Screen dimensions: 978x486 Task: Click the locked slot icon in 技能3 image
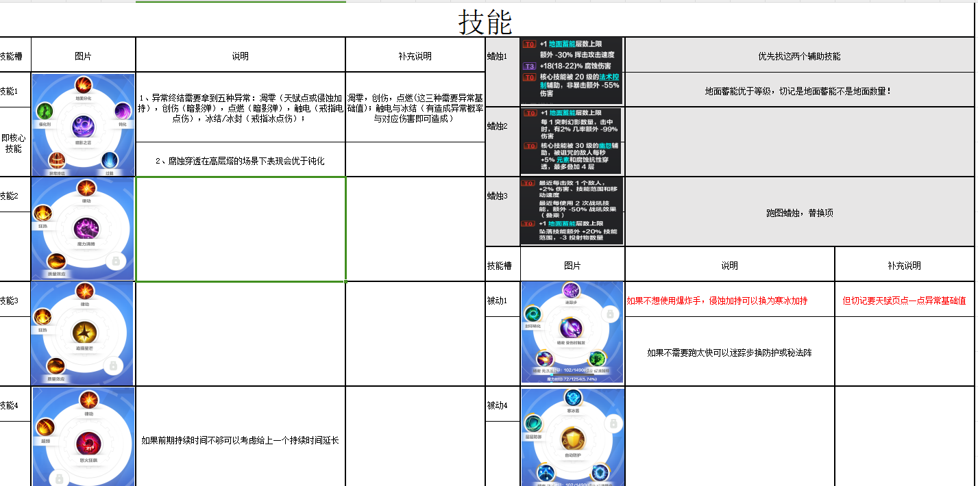point(115,366)
